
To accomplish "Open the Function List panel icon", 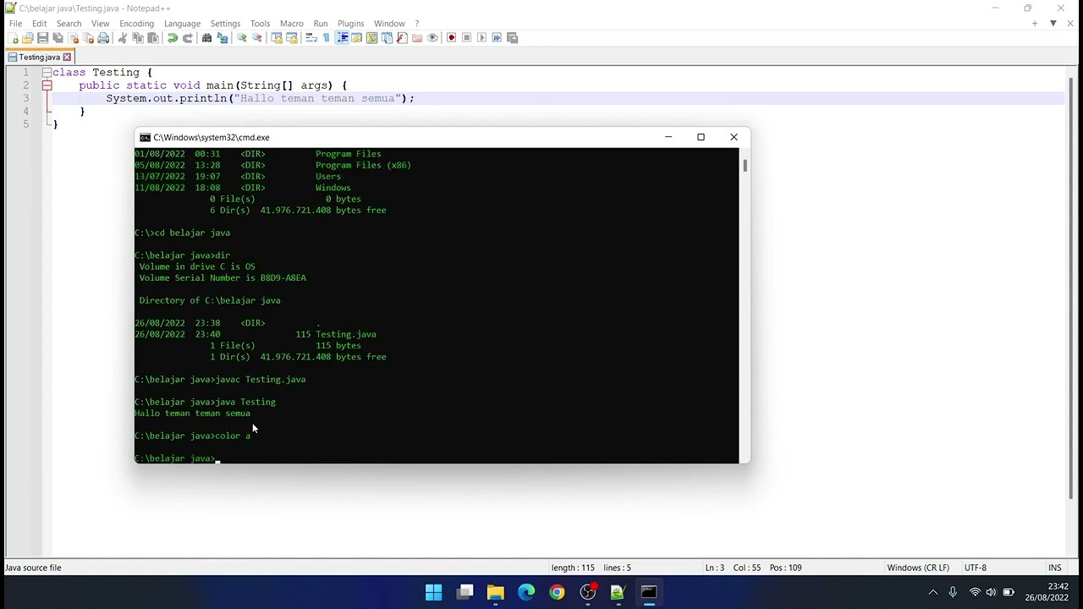I will click(x=402, y=37).
